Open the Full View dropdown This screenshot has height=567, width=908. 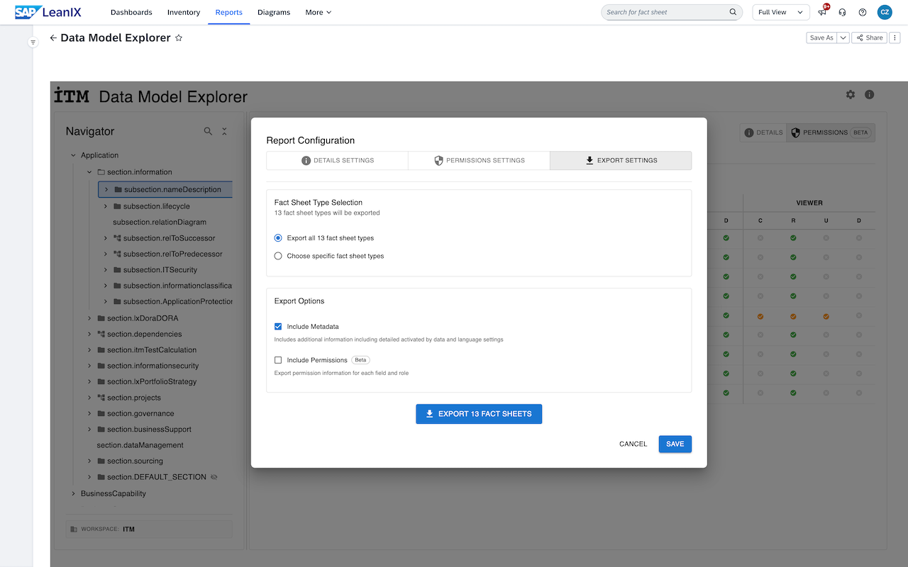[x=781, y=12]
